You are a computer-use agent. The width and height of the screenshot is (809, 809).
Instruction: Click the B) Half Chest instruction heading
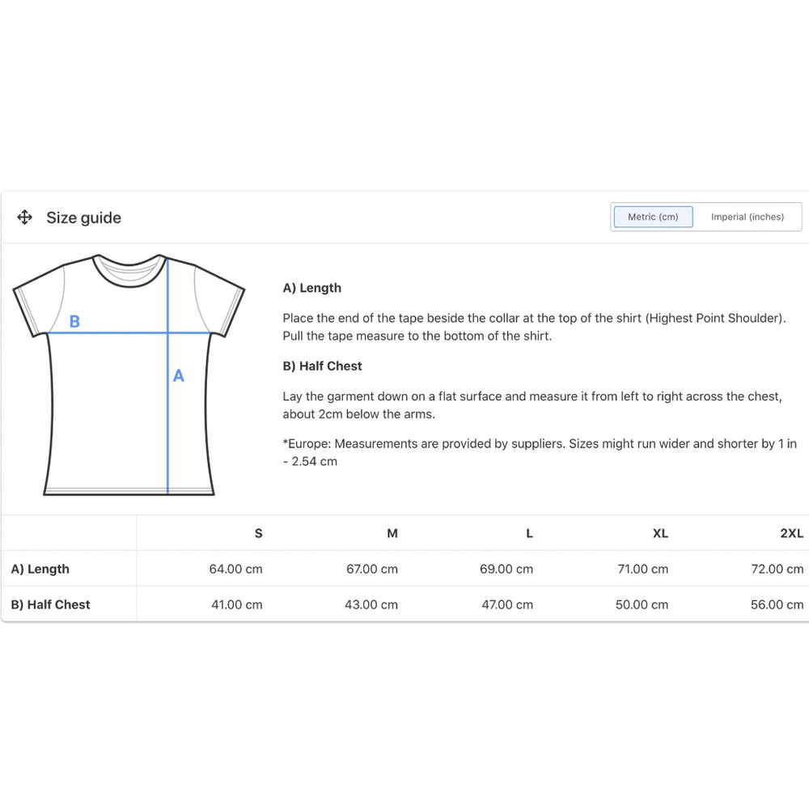click(x=322, y=366)
